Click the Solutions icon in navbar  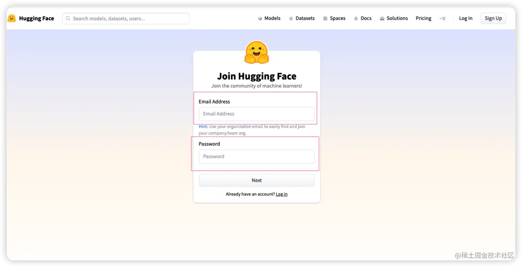(x=382, y=18)
